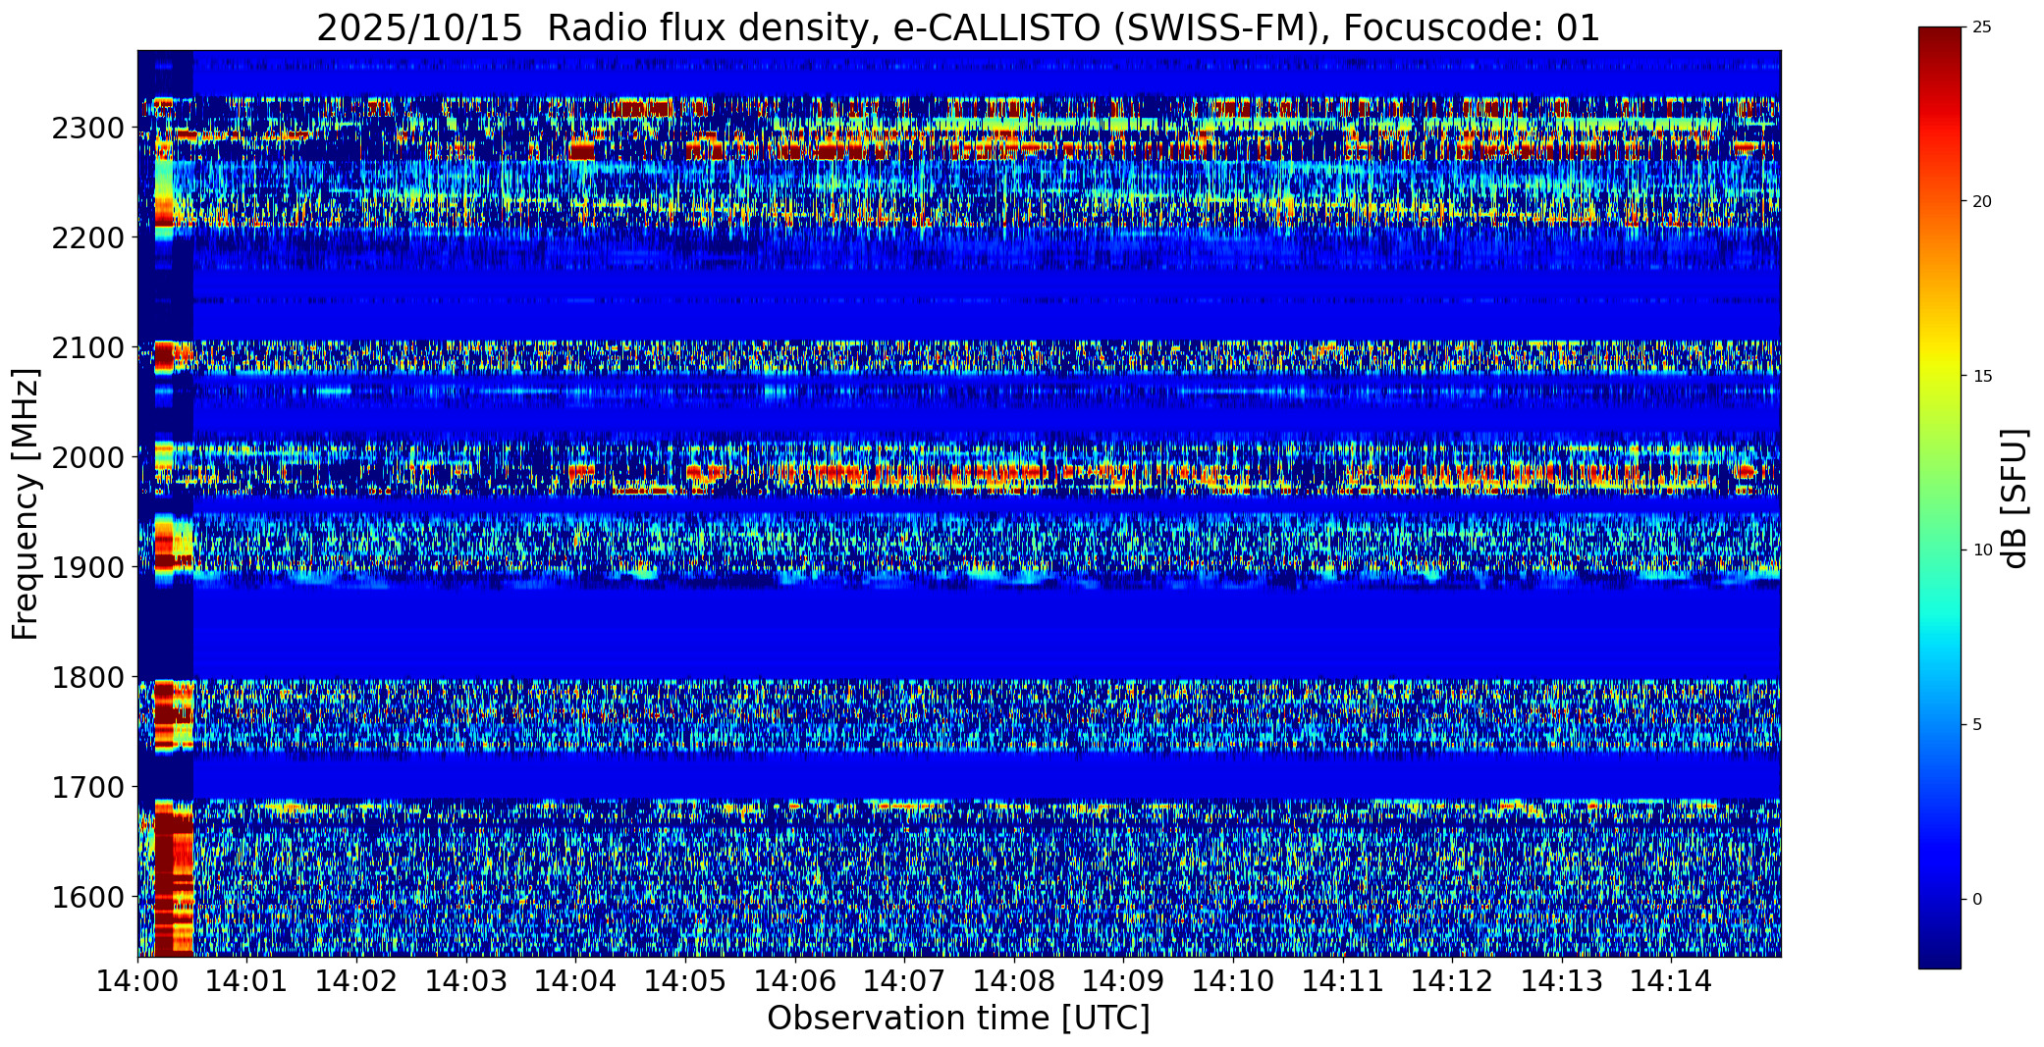Click the 'dB [SFU]' colorbar label
Image resolution: width=2044 pixels, height=1047 pixels.
pyautogui.click(x=2015, y=498)
